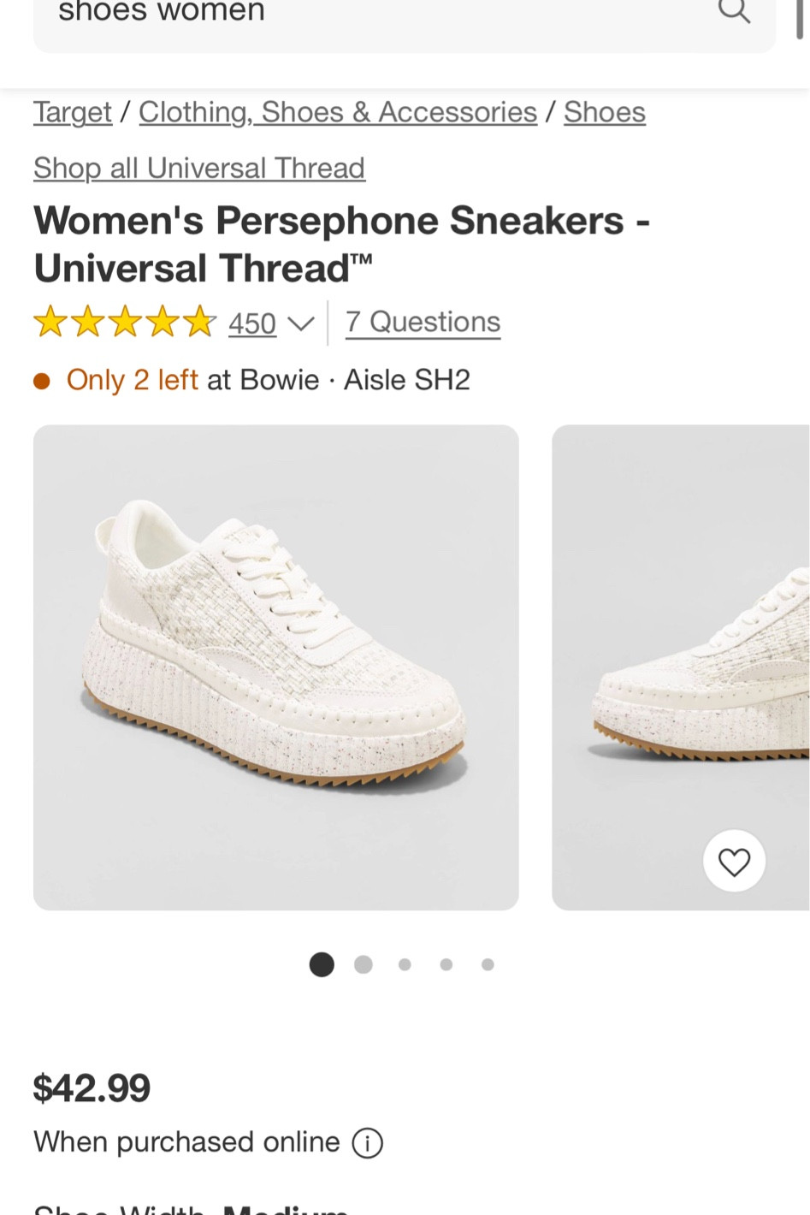Click the product title Women's Persephone Sneakers
810x1215 pixels.
tap(341, 244)
